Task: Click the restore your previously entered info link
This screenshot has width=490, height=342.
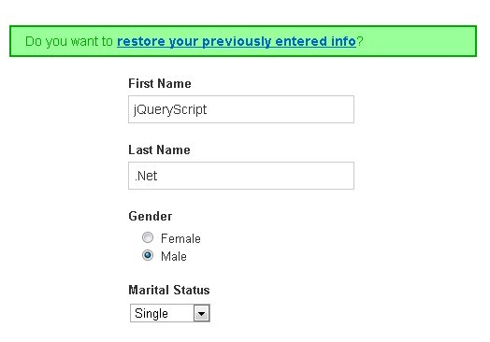Action: (237, 41)
